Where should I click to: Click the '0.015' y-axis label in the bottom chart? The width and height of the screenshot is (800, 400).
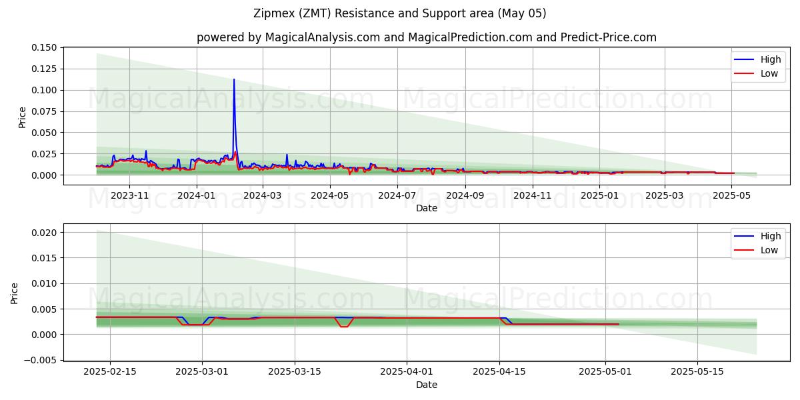(44, 258)
